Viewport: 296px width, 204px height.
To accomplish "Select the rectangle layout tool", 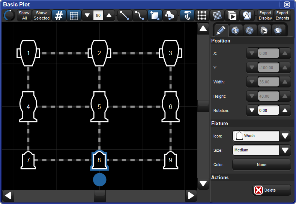I will (155, 15).
